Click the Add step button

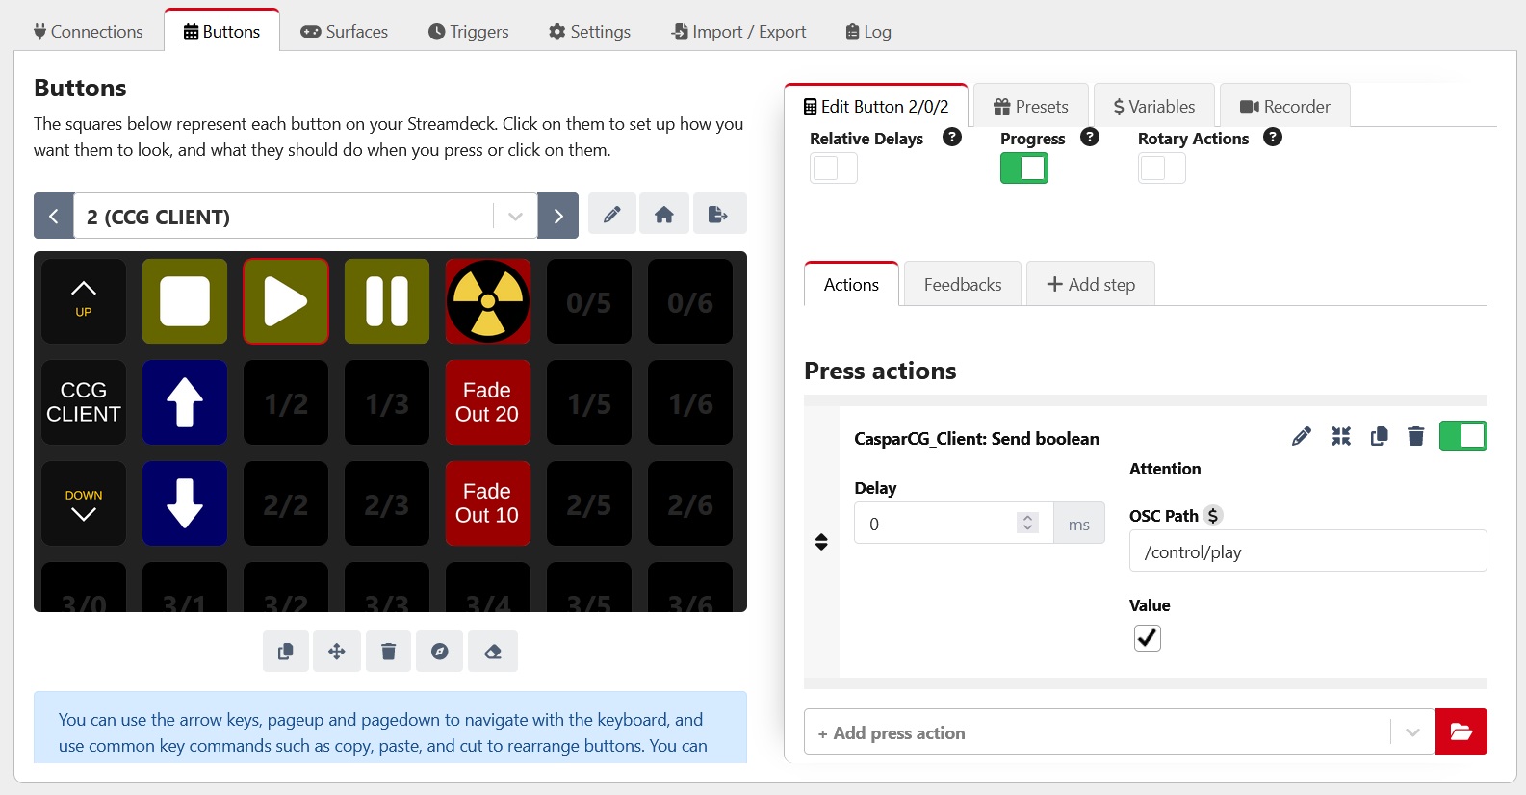[x=1091, y=285]
